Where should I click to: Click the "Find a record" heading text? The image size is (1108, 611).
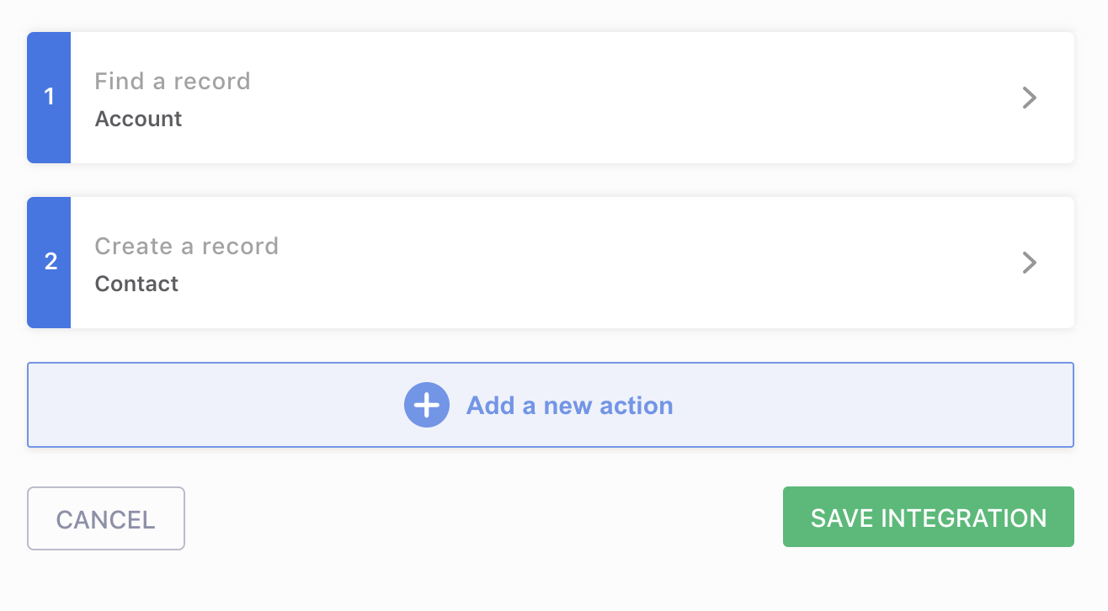[173, 82]
